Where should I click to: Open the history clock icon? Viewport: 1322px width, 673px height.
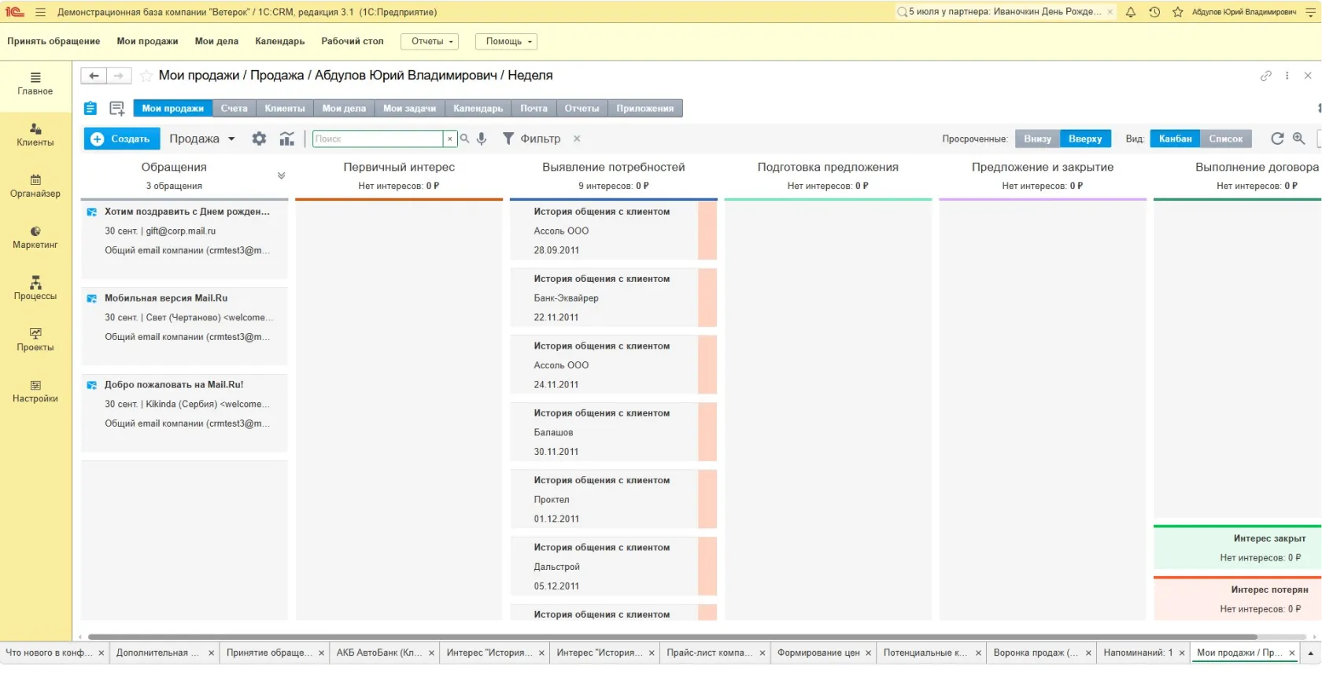click(1154, 12)
